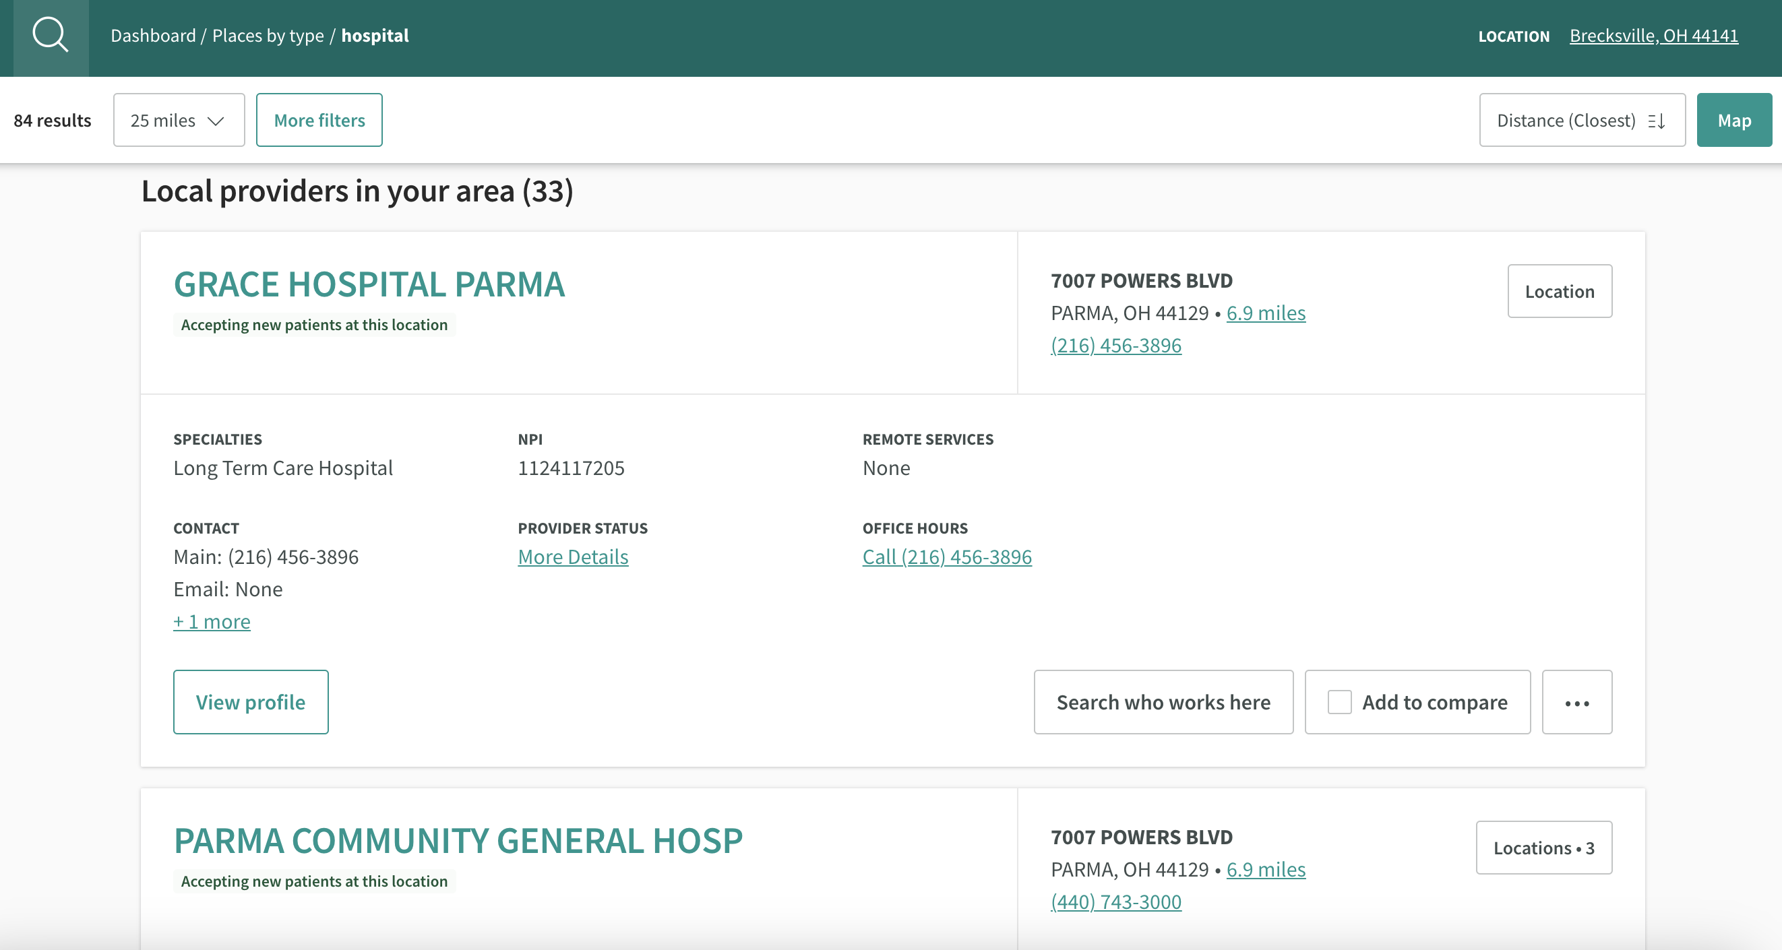The height and width of the screenshot is (950, 1782).
Task: Click Accepting new patients badge under Grace Hospital
Action: (x=314, y=325)
